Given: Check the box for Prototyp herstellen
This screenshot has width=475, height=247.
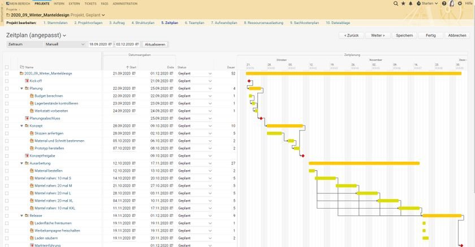Looking at the screenshot, I should click(7, 148).
